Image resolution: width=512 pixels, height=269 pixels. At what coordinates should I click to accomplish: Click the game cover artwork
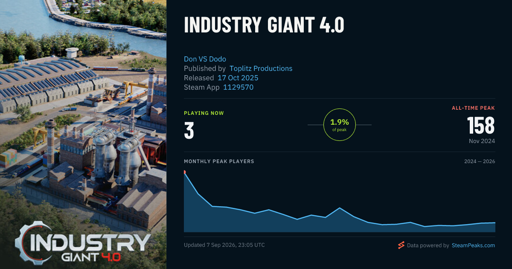pos(83,134)
